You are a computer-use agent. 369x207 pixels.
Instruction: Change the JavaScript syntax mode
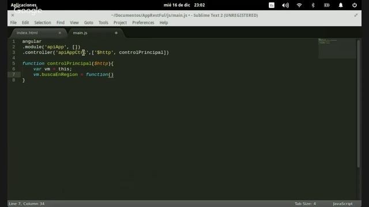click(342, 204)
